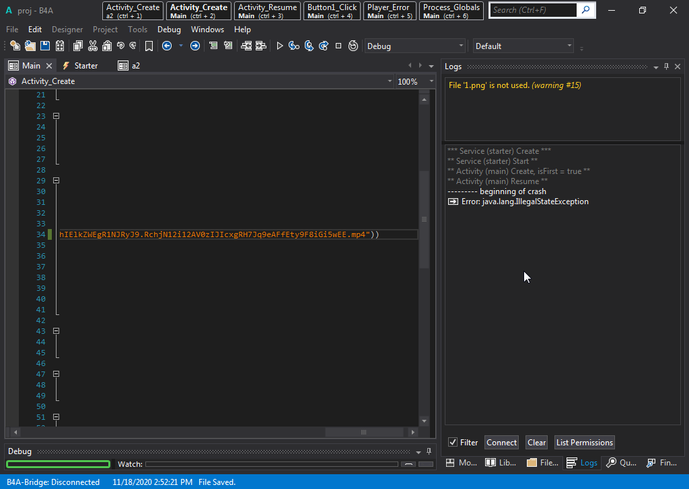This screenshot has width=689, height=489.
Task: Collapse the code block at line 29
Action: [57, 181]
